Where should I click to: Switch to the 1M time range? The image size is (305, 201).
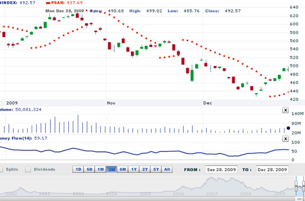tap(100, 170)
